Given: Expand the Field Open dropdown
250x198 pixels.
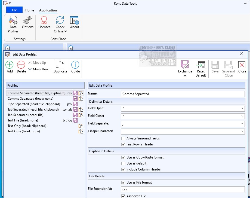Looking at the screenshot, I should (x=242, y=108).
